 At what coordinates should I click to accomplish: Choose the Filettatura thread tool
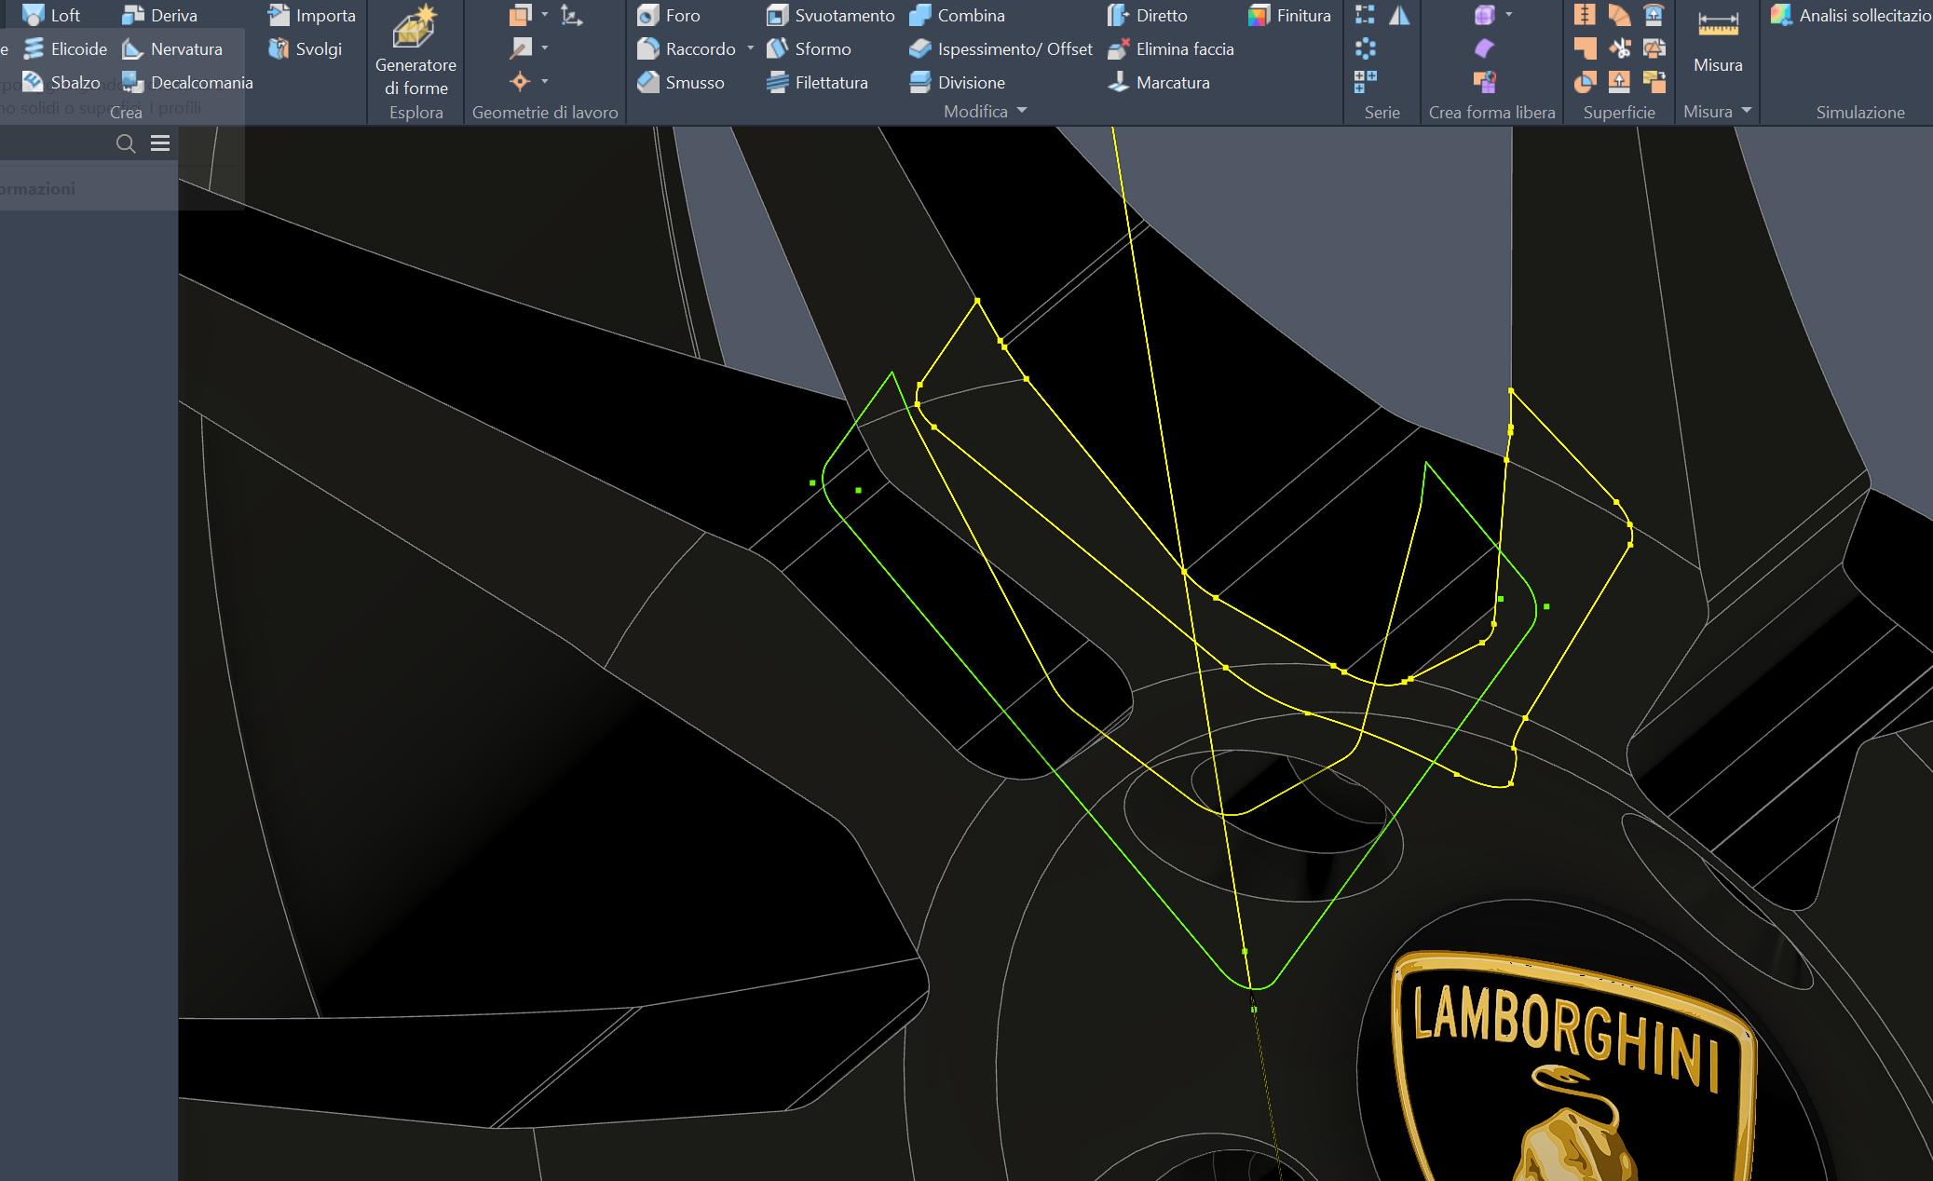(817, 82)
